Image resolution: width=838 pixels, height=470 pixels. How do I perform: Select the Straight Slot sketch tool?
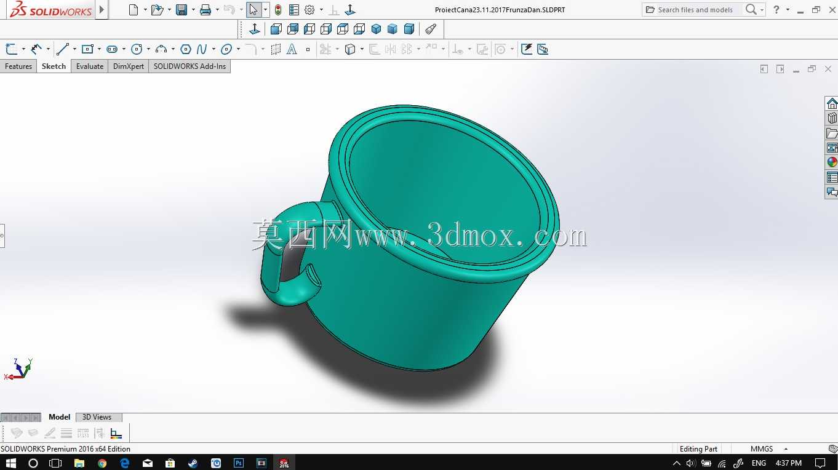112,49
